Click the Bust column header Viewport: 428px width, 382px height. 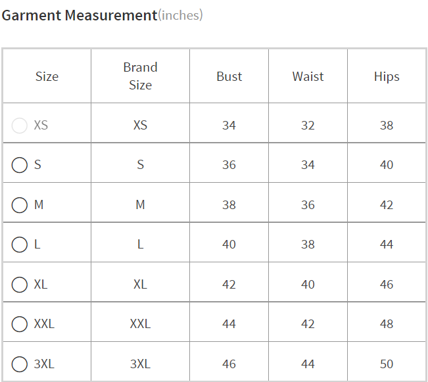(x=229, y=76)
